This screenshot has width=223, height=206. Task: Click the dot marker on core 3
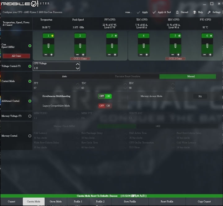click(x=116, y=36)
